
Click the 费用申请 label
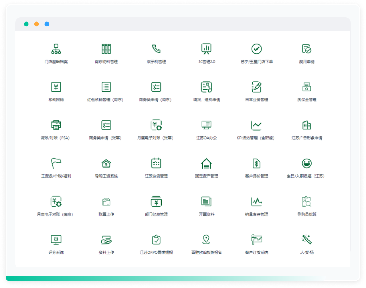(x=307, y=62)
